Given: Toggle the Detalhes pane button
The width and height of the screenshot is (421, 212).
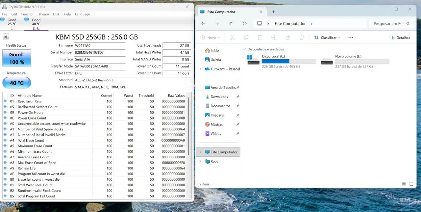Looking at the screenshot, I should [x=400, y=38].
